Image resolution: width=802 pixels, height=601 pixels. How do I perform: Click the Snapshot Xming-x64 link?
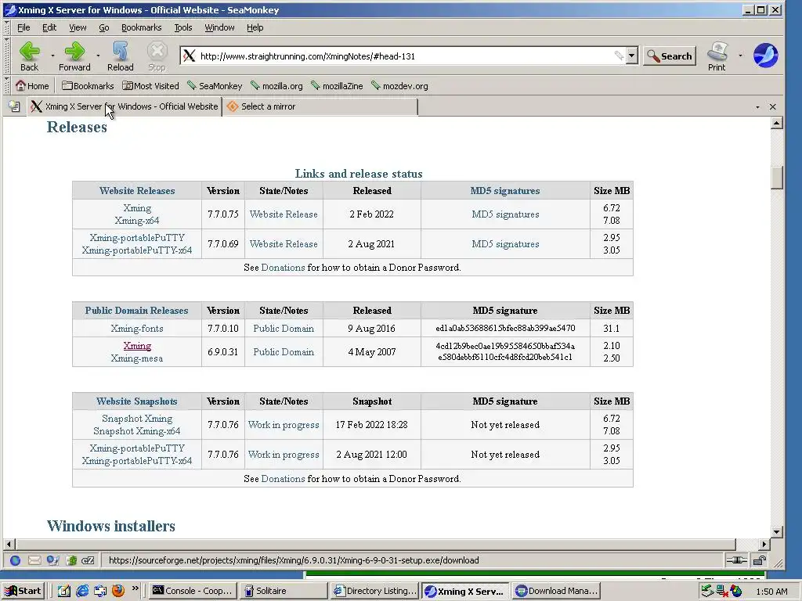coord(137,431)
